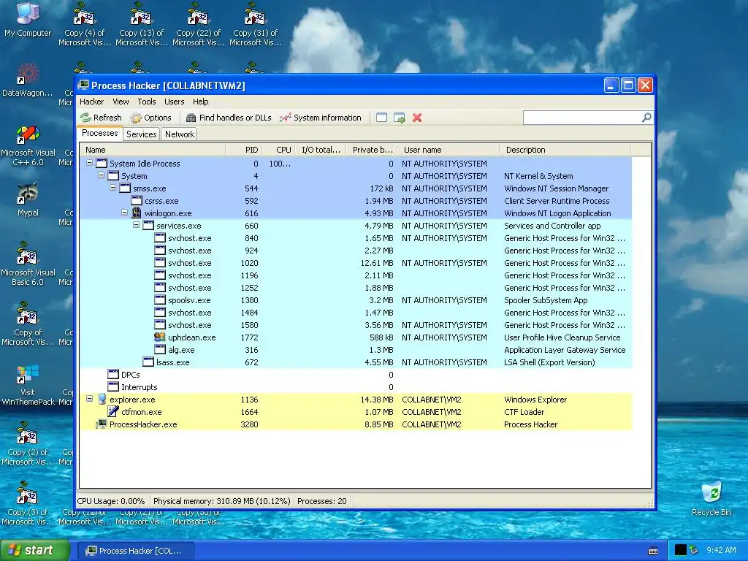748x561 pixels.
Task: Select the lsass.exe process row
Action: [356, 362]
